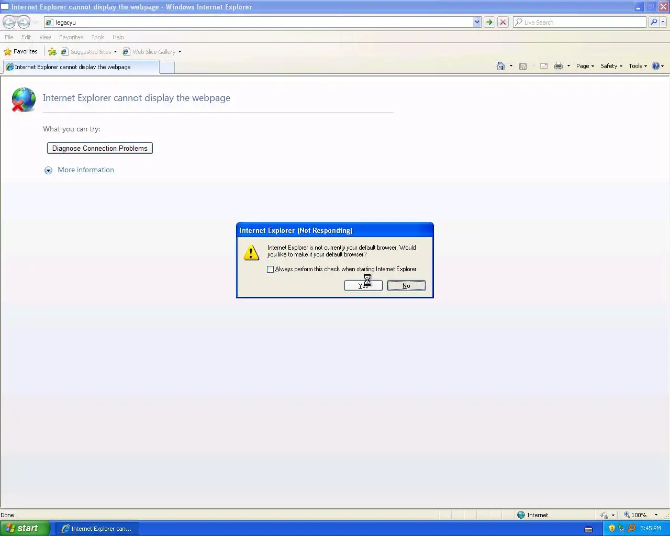
Task: Open the File menu
Action: click(x=9, y=37)
